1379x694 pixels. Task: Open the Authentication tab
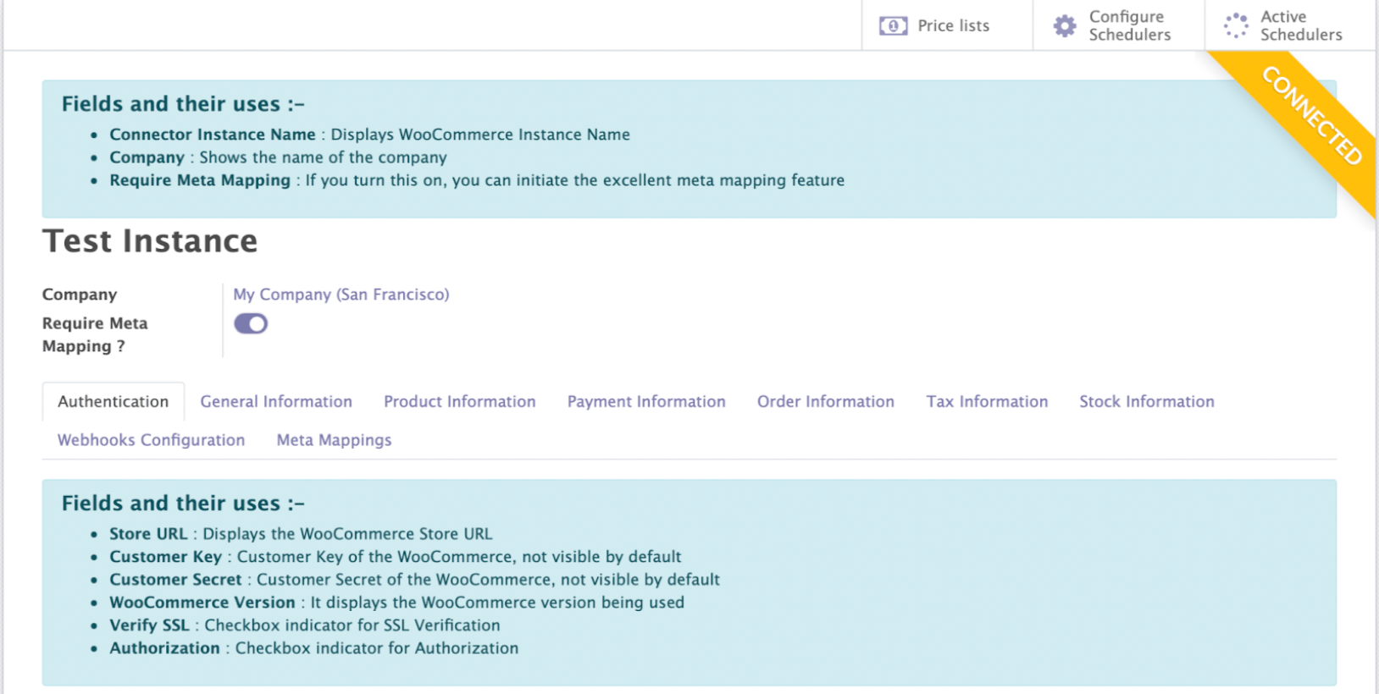tap(113, 402)
